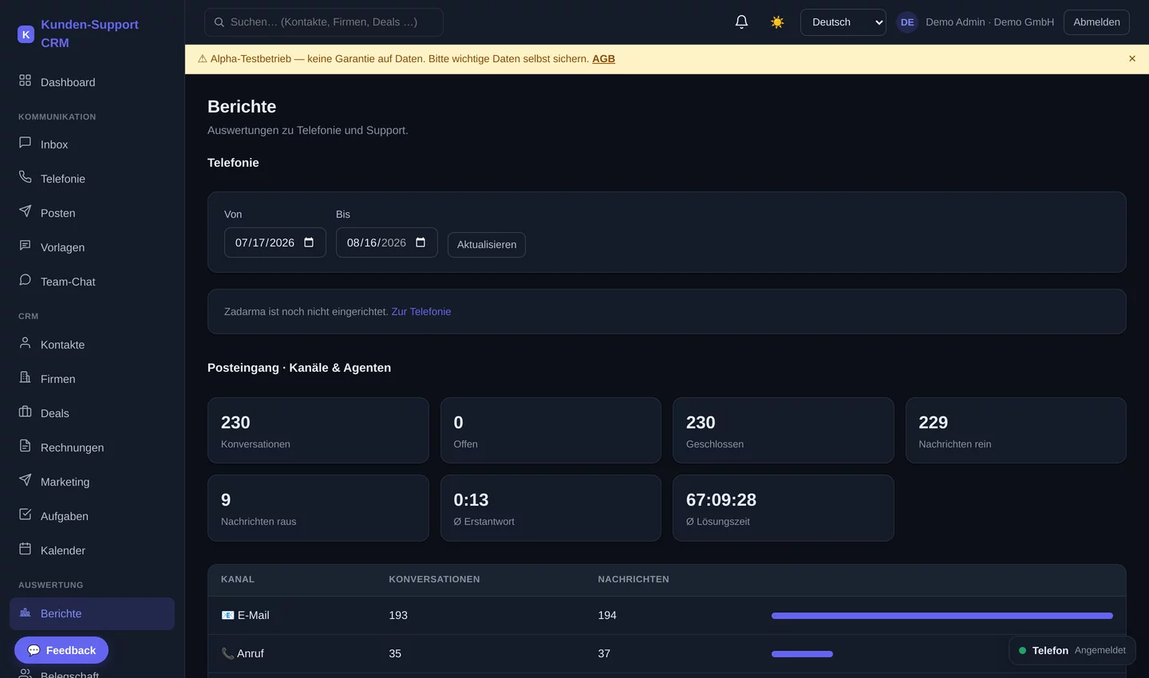Viewport: 1149px width, 678px height.
Task: Open the Deutsch language dropdown
Action: [x=843, y=22]
